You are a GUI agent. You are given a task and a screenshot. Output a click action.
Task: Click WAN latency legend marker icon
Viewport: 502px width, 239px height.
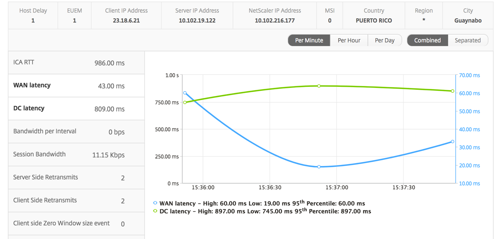[x=155, y=203]
